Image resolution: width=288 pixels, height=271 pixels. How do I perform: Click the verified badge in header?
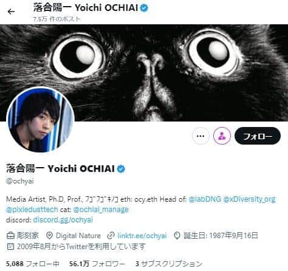tap(145, 8)
